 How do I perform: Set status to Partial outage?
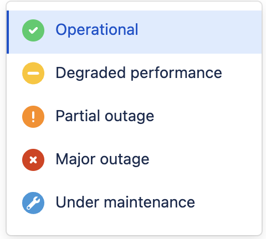(134, 117)
